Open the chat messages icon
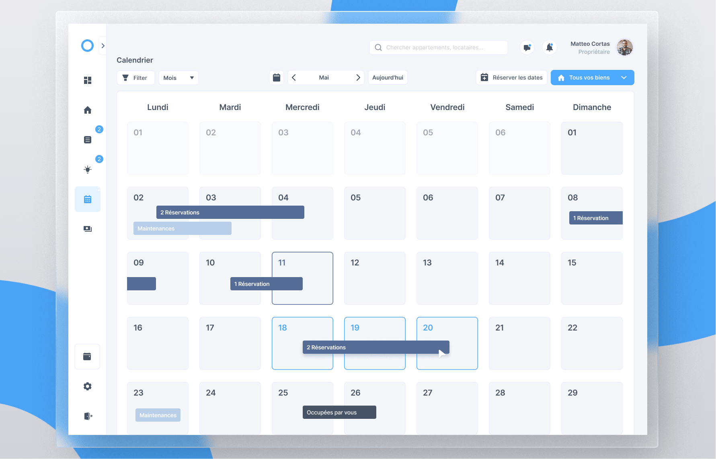Image resolution: width=716 pixels, height=459 pixels. tap(527, 47)
